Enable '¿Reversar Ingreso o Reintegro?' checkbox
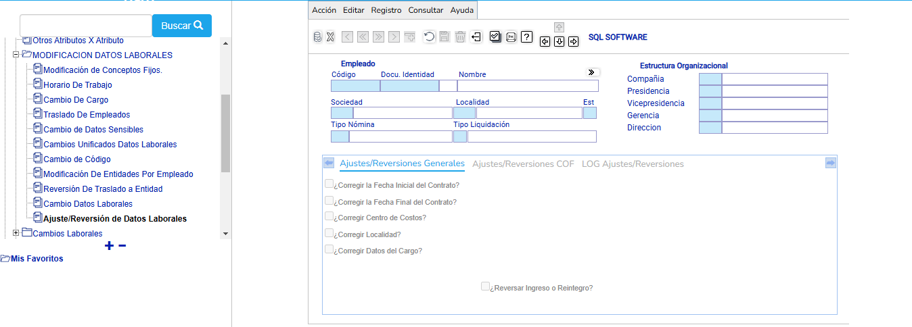Screen dimensions: 912x327 [x=485, y=286]
